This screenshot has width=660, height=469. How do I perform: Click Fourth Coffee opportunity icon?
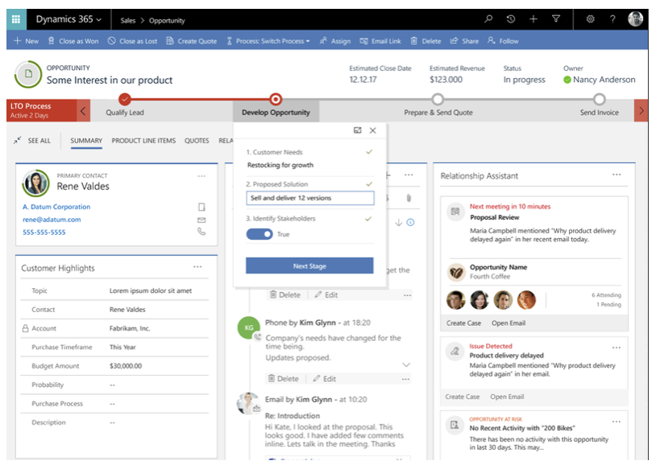[456, 273]
